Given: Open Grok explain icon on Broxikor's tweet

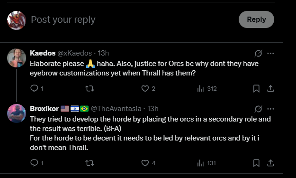Looking at the screenshot, I should (x=258, y=109).
